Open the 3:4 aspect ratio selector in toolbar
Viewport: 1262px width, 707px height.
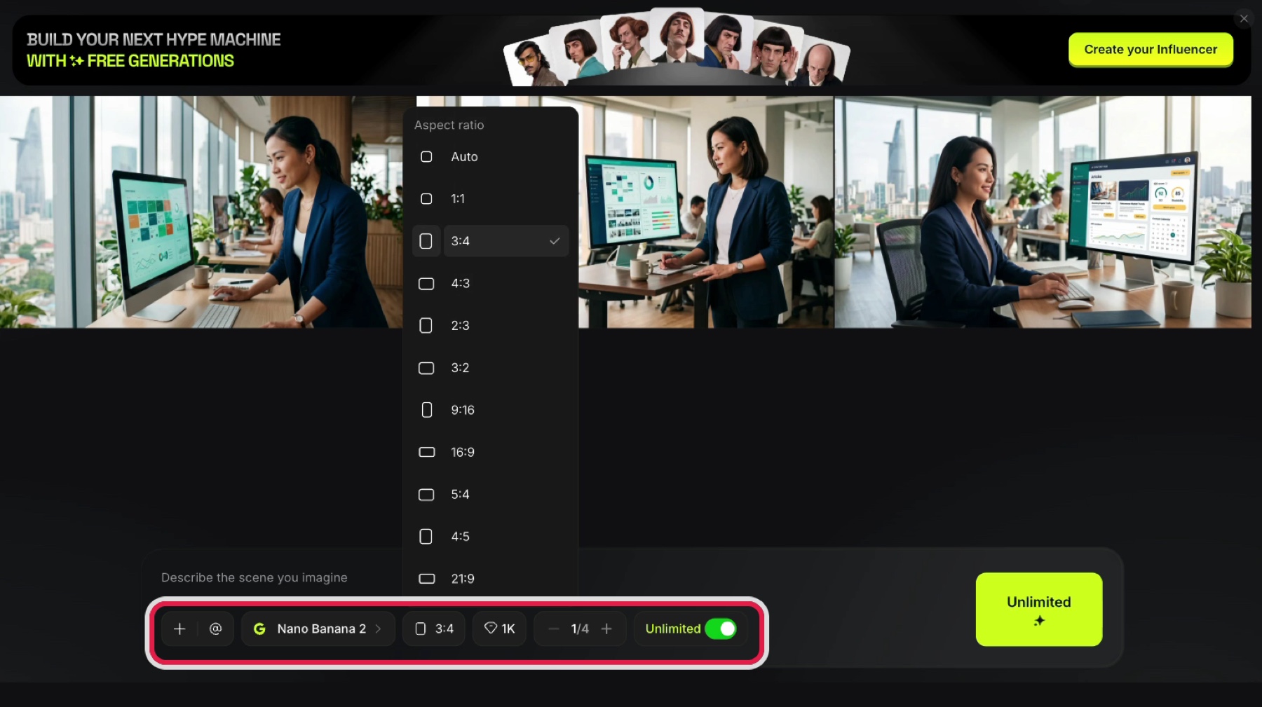pos(434,629)
